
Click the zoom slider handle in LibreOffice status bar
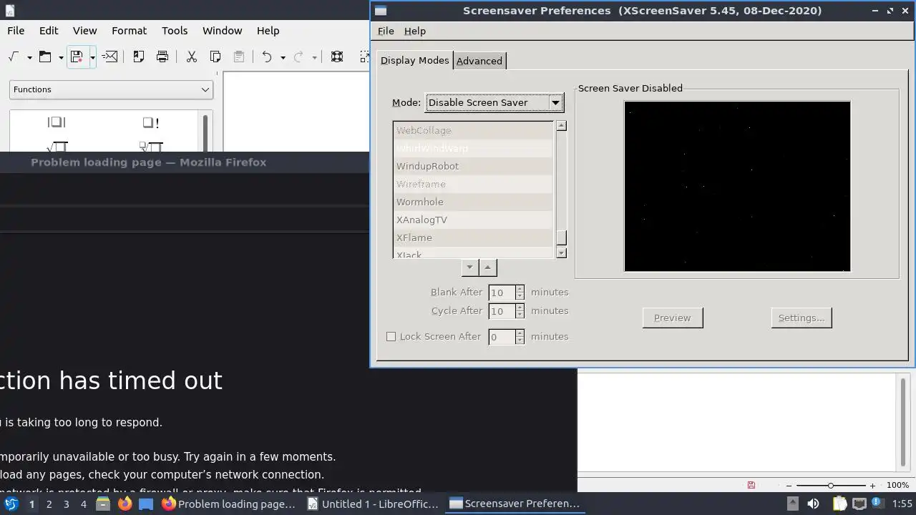pyautogui.click(x=830, y=486)
